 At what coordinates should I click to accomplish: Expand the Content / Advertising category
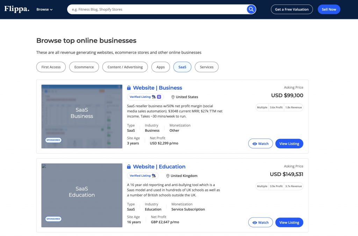click(x=125, y=67)
